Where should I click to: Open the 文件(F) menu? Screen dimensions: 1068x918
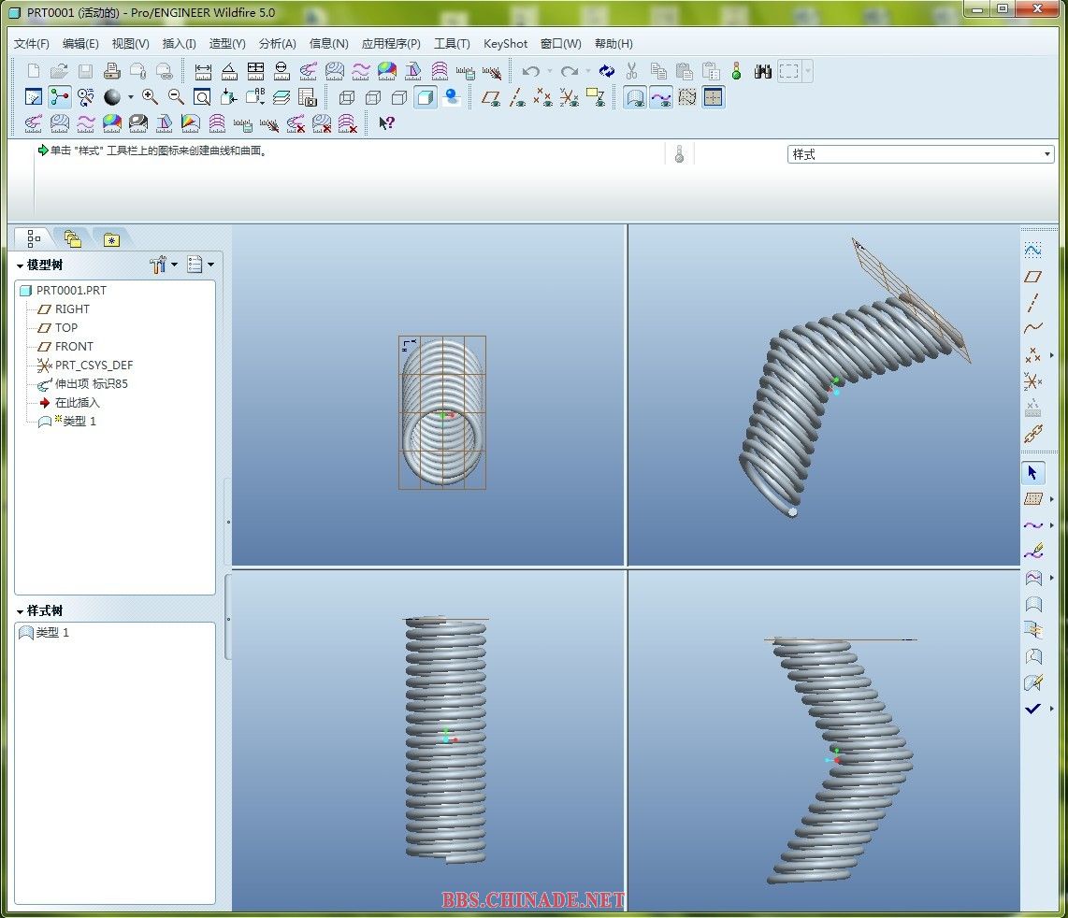point(32,44)
